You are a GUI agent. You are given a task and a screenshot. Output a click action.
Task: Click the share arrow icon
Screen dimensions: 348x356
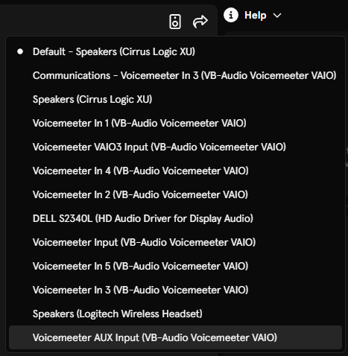(200, 22)
